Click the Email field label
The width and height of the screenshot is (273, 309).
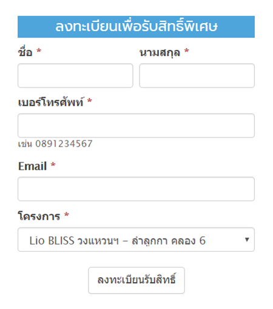33,166
